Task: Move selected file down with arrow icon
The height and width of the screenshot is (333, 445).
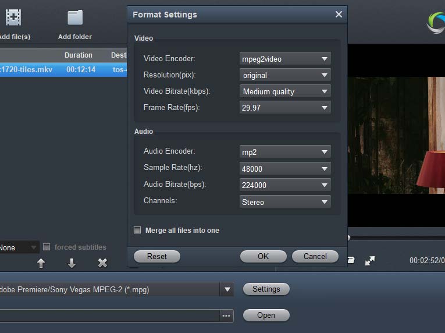Action: (72, 263)
